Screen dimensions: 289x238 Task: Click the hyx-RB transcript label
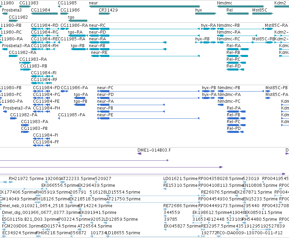pos(202,39)
